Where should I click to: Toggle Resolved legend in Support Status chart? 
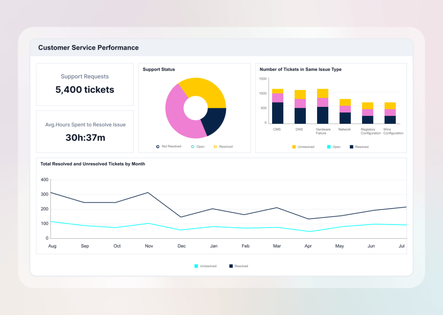[x=223, y=147]
